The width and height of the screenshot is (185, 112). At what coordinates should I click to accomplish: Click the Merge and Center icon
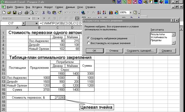(x=77, y=18)
